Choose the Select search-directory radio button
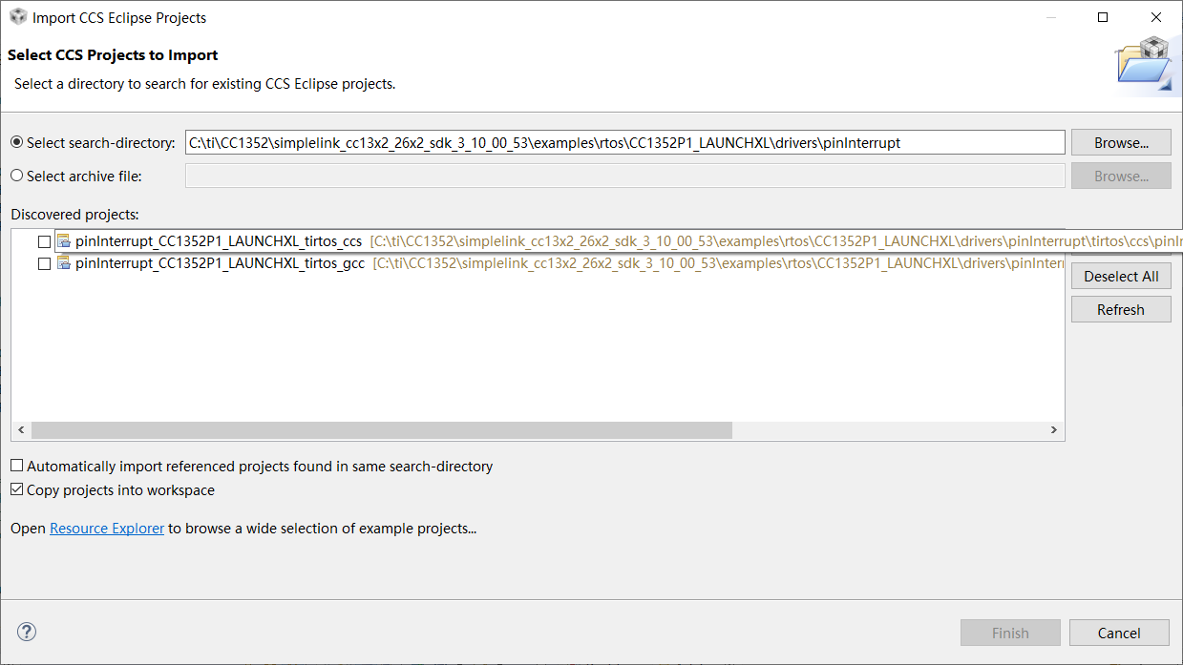 16,142
